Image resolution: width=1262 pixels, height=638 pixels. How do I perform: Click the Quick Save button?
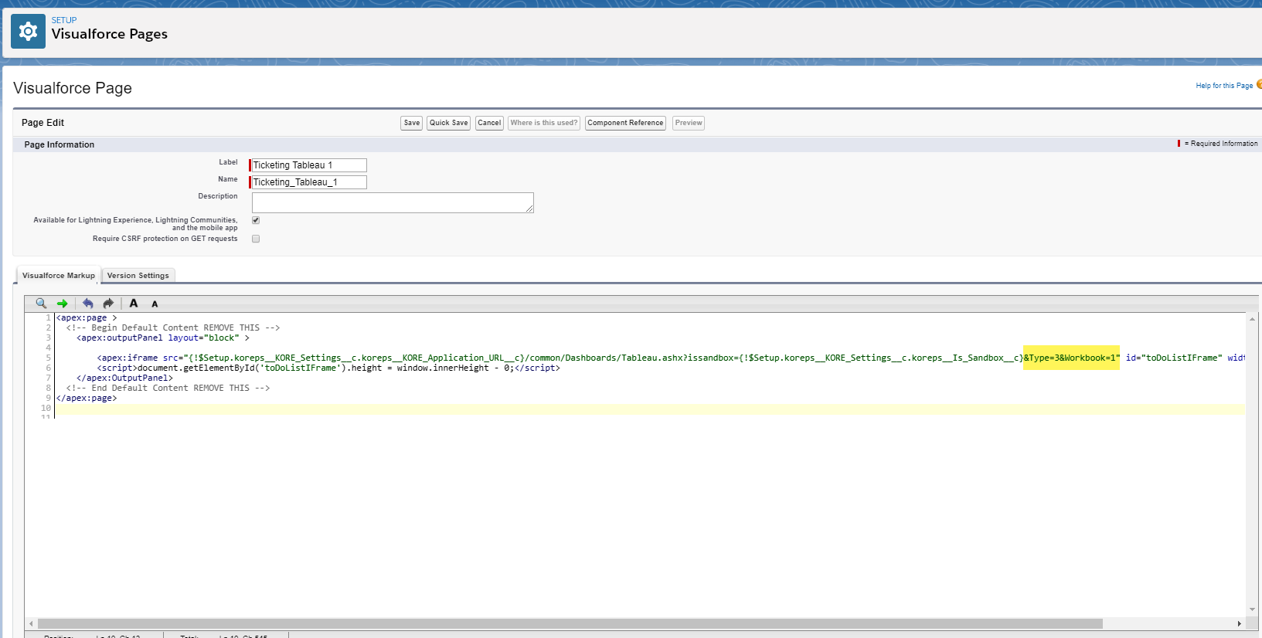(x=449, y=123)
